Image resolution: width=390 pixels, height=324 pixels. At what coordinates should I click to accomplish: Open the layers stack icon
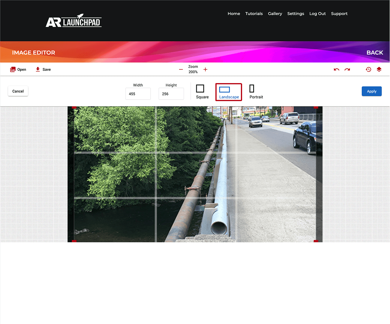pyautogui.click(x=379, y=69)
